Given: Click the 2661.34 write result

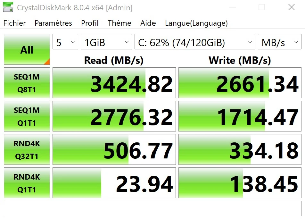Looking at the screenshot, I should 240,83.
